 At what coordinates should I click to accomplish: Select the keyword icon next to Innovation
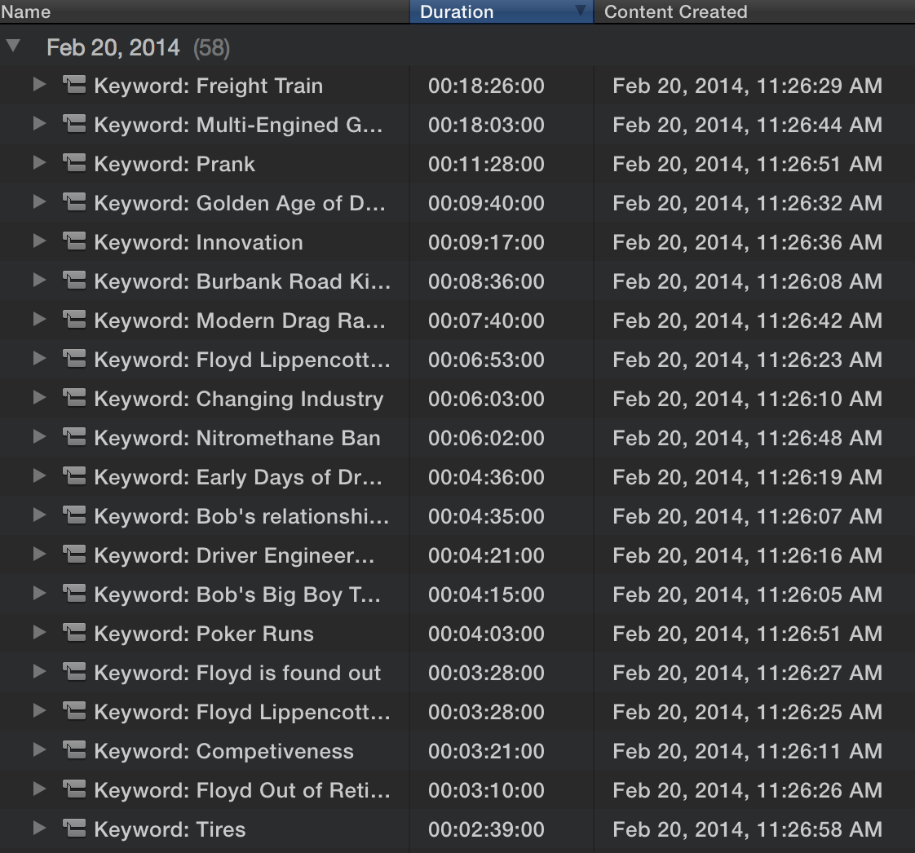point(74,241)
